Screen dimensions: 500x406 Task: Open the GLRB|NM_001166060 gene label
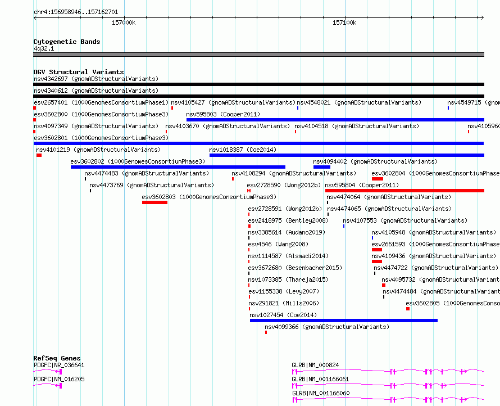click(321, 393)
